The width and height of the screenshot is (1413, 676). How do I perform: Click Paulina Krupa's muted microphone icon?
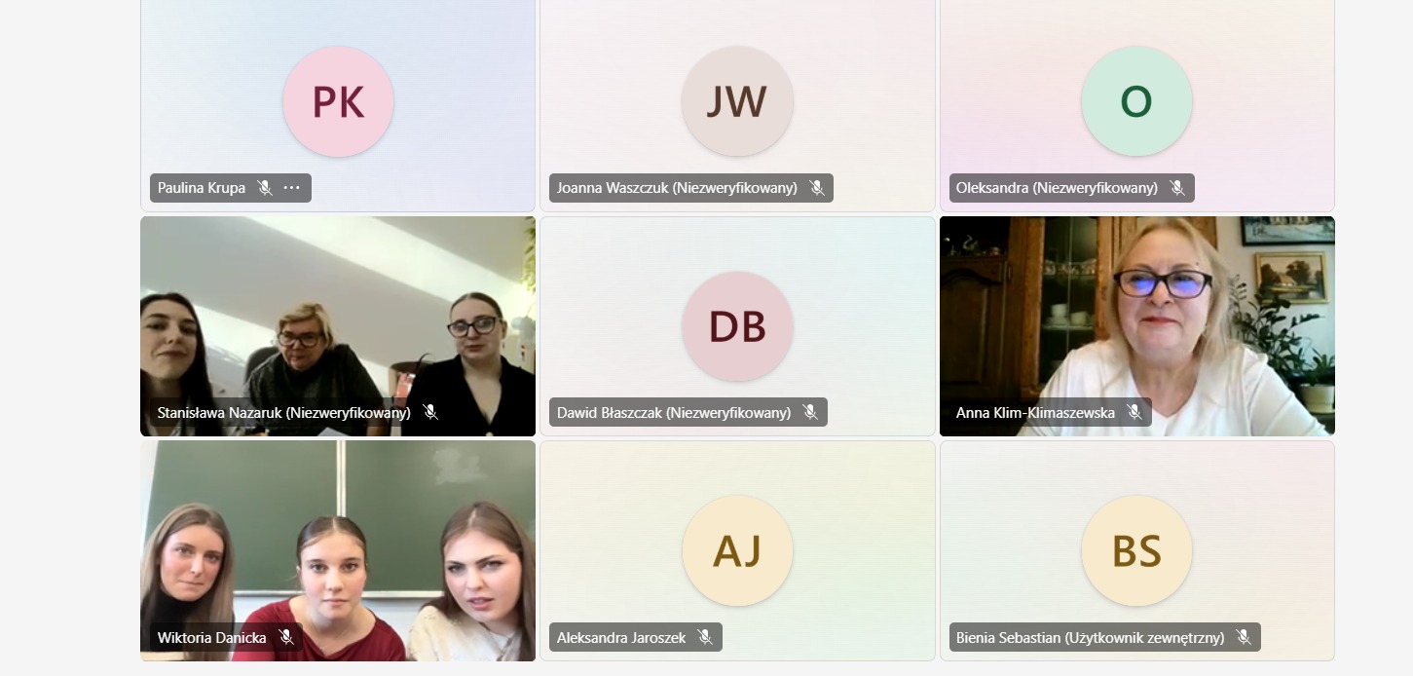[265, 188]
